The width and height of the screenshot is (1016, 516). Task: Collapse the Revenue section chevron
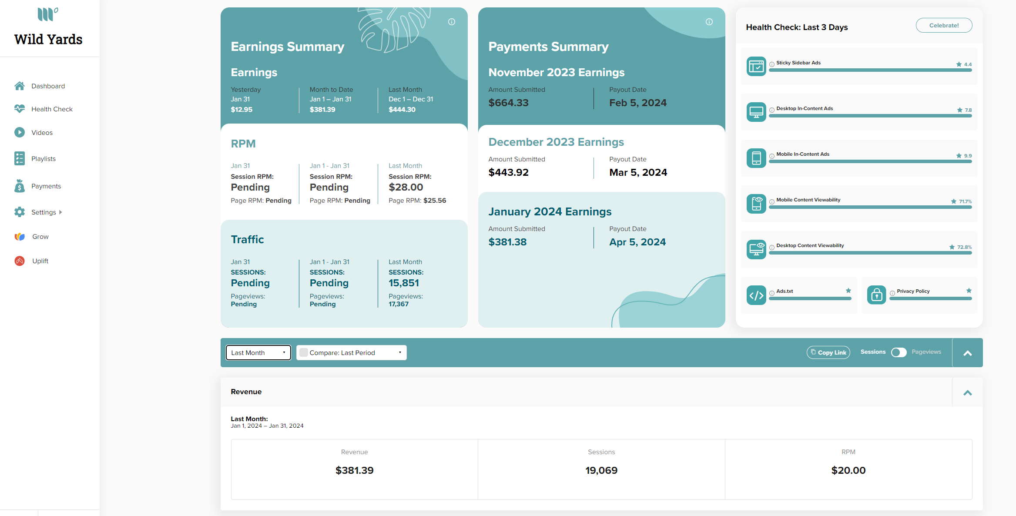(967, 392)
